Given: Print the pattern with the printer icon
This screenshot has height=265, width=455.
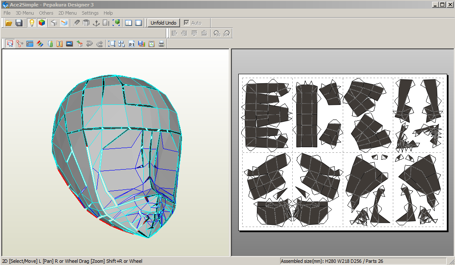Looking at the screenshot, I should [161, 44].
